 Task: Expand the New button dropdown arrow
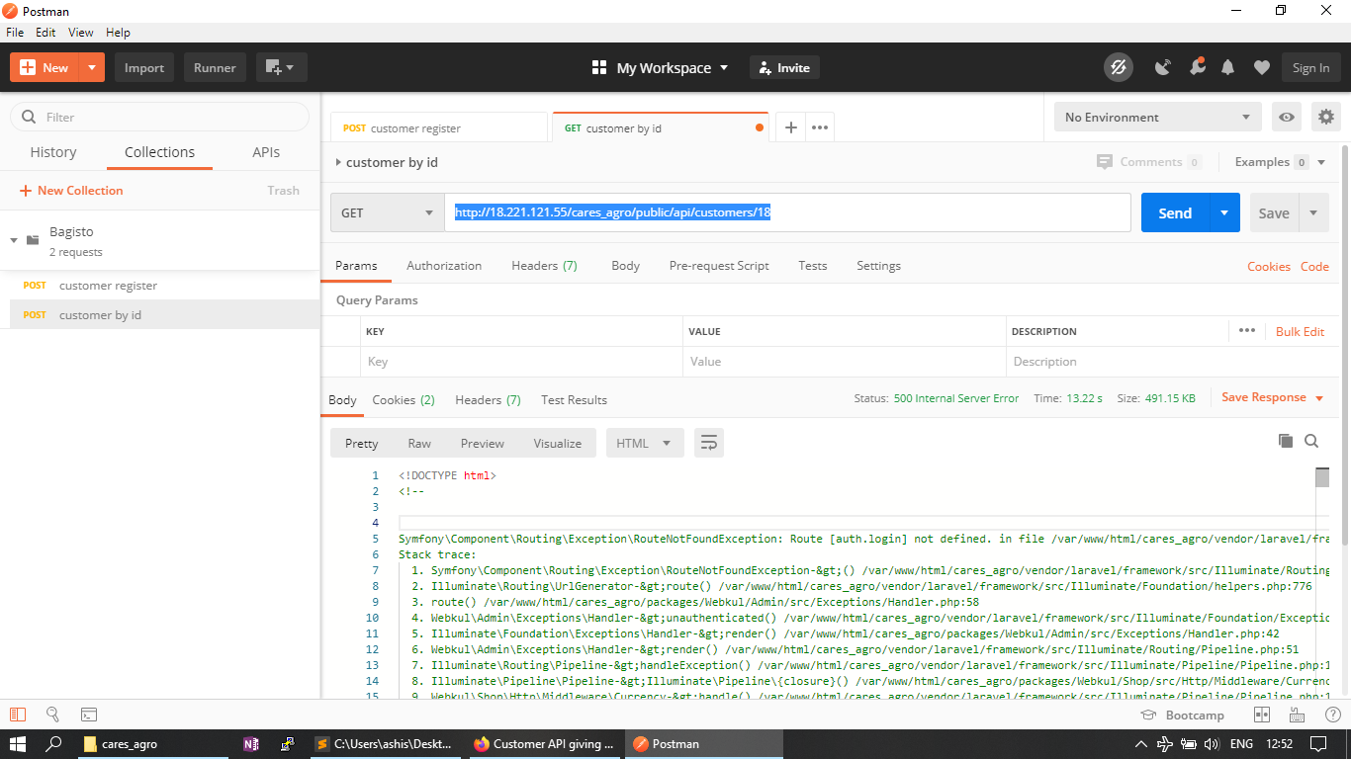point(92,67)
